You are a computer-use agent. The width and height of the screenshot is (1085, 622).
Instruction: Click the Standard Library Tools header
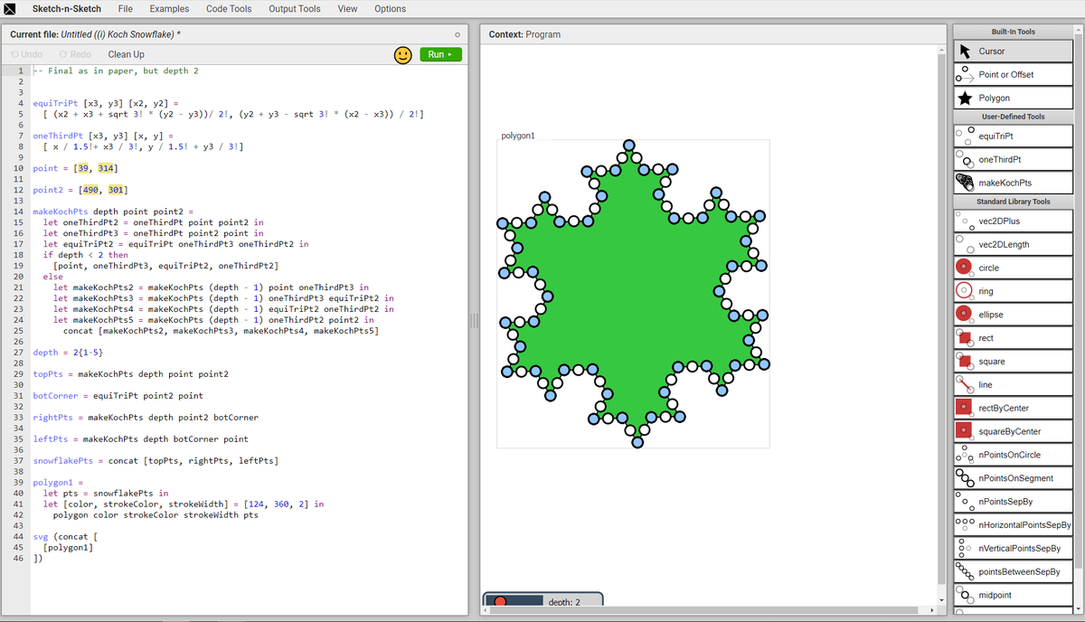pyautogui.click(x=1014, y=202)
